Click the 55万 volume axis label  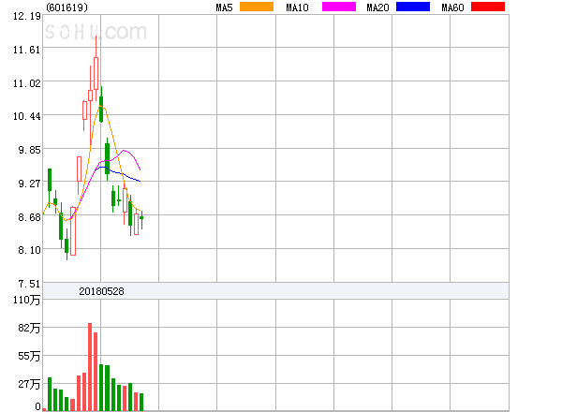(x=29, y=356)
